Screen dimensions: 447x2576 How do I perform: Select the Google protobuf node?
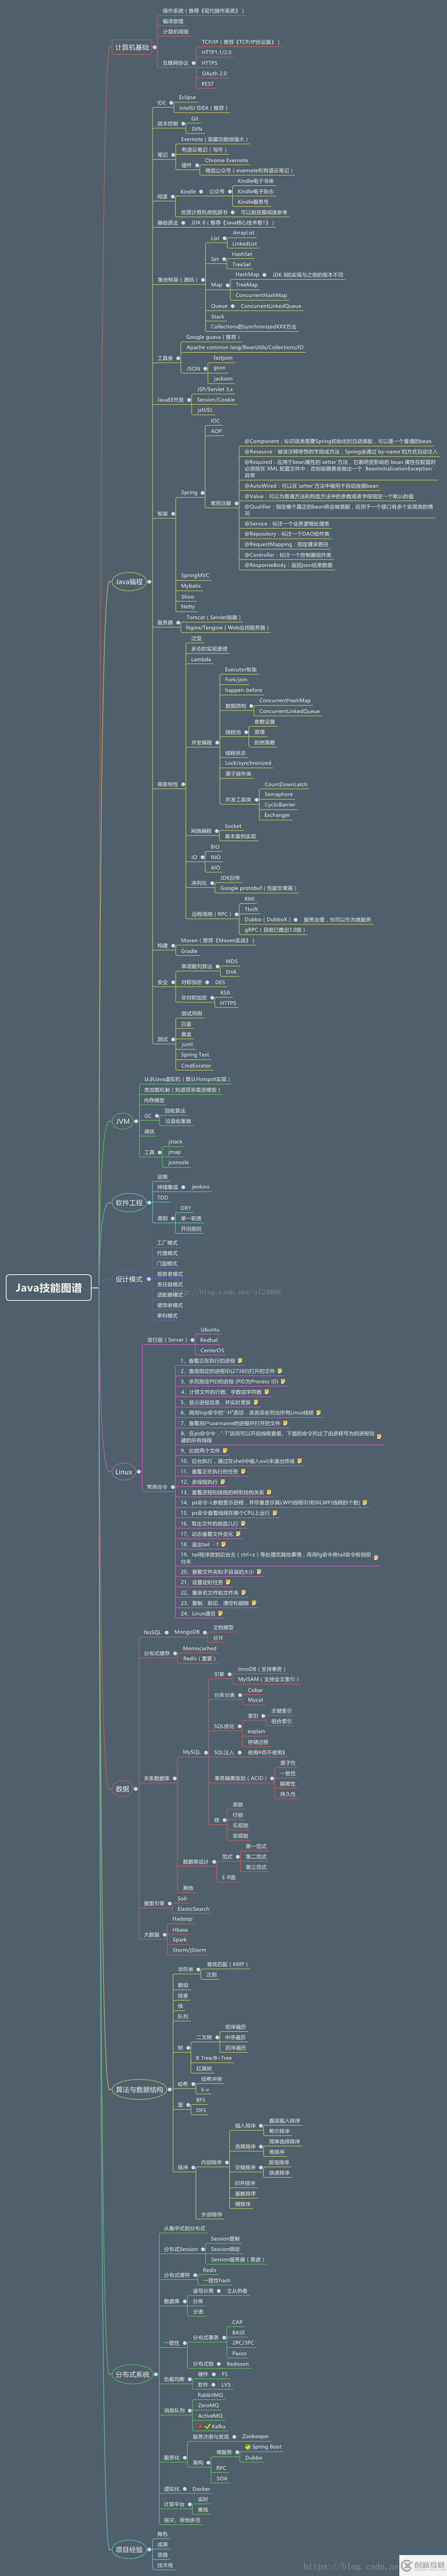tap(258, 888)
